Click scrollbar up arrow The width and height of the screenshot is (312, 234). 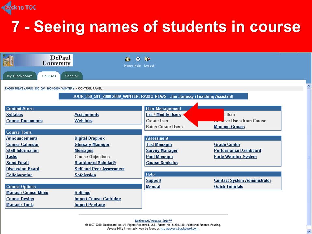[x=309, y=86]
